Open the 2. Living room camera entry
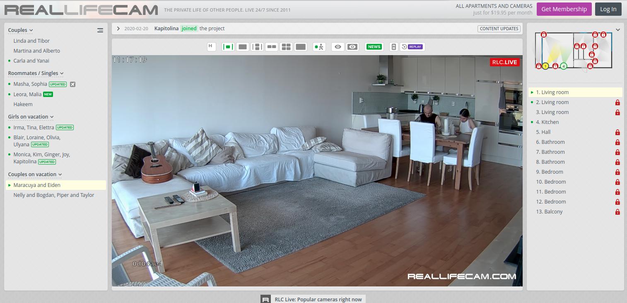 (552, 102)
